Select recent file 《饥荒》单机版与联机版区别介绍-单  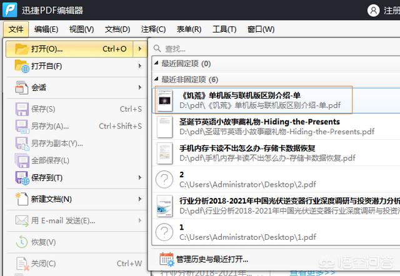pyautogui.click(x=276, y=101)
